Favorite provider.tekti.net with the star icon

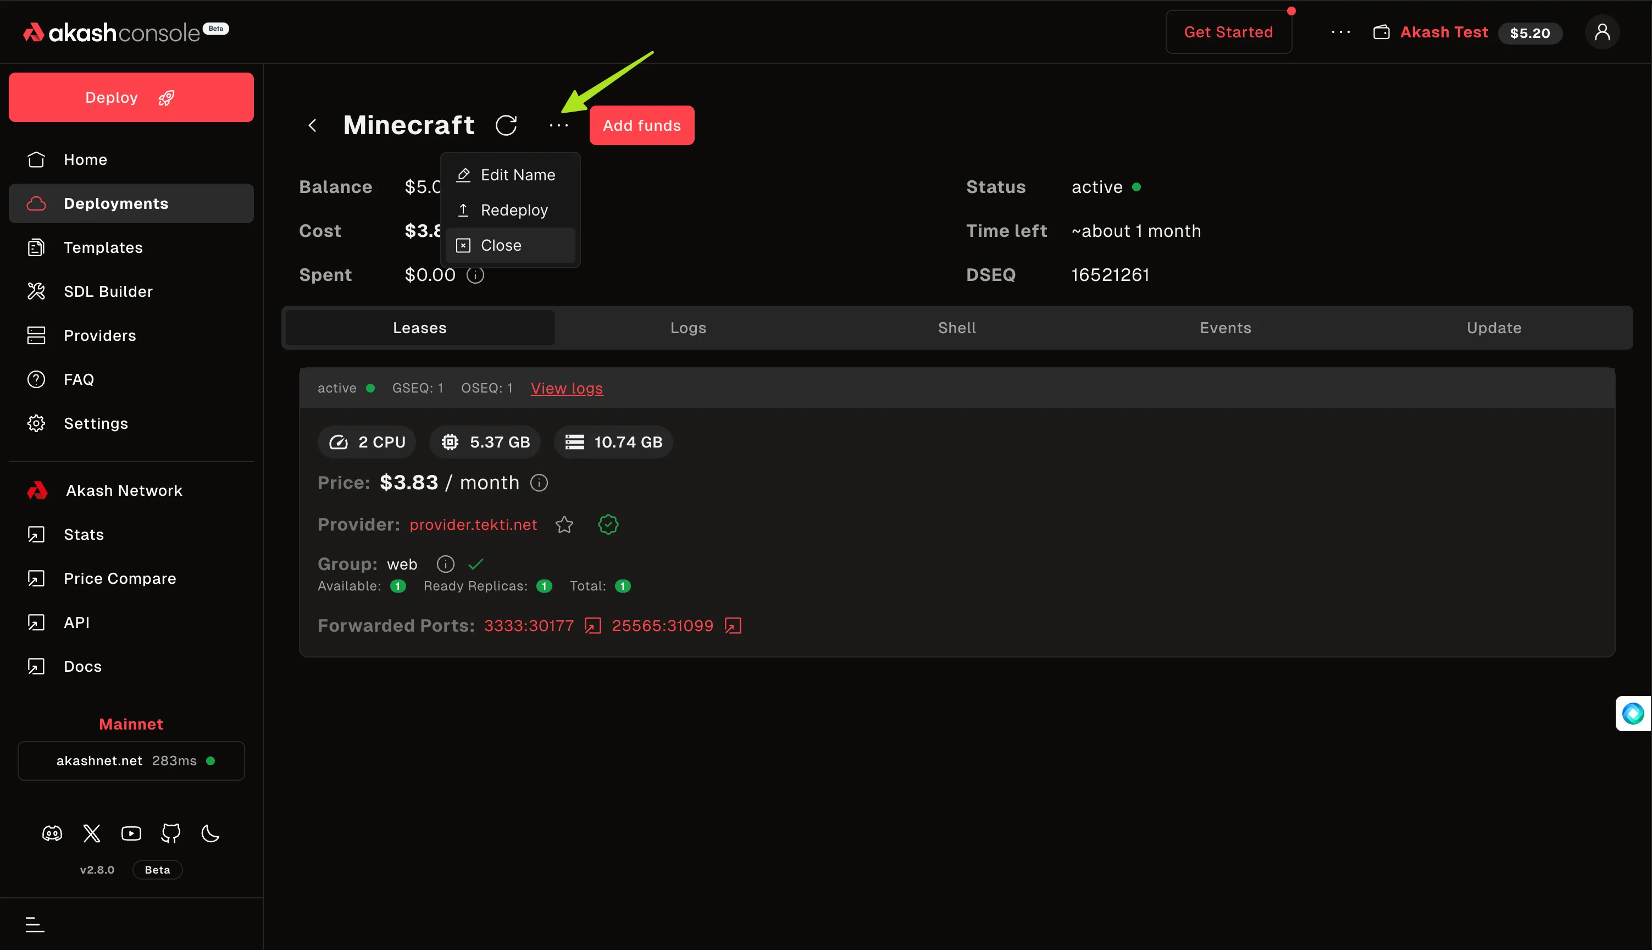coord(564,524)
